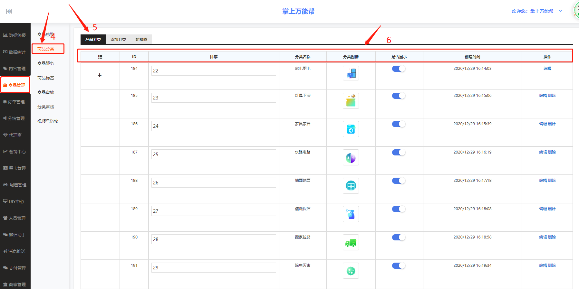Screen dimensions: 579x289
Task: Click the green truck icon for 搬家拉货
Action: [351, 243]
